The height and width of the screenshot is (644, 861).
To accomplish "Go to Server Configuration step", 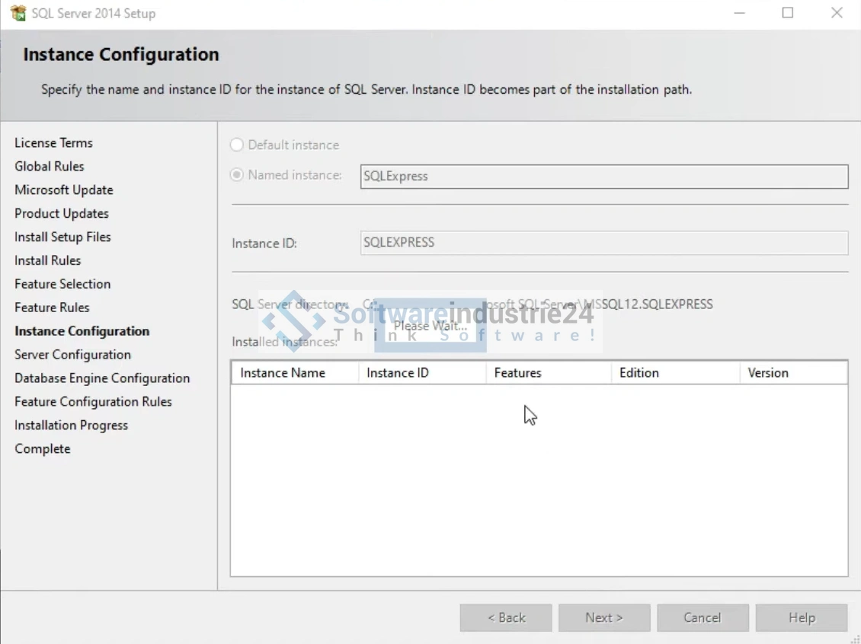I will [72, 355].
